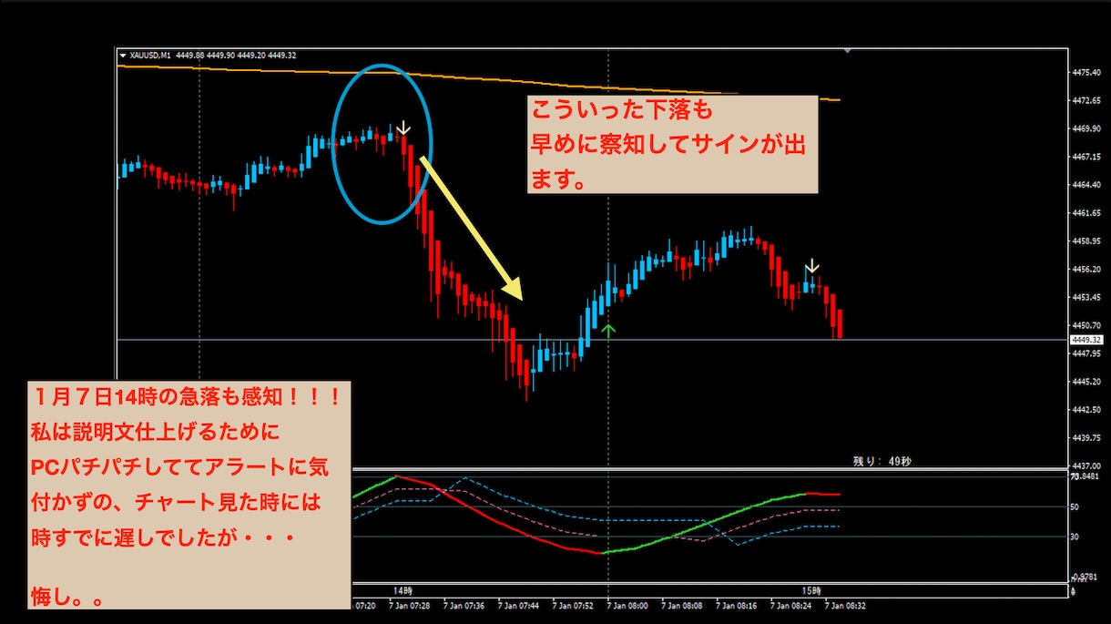
Task: Click the 4458.90 price axis label
Action: tap(1087, 241)
